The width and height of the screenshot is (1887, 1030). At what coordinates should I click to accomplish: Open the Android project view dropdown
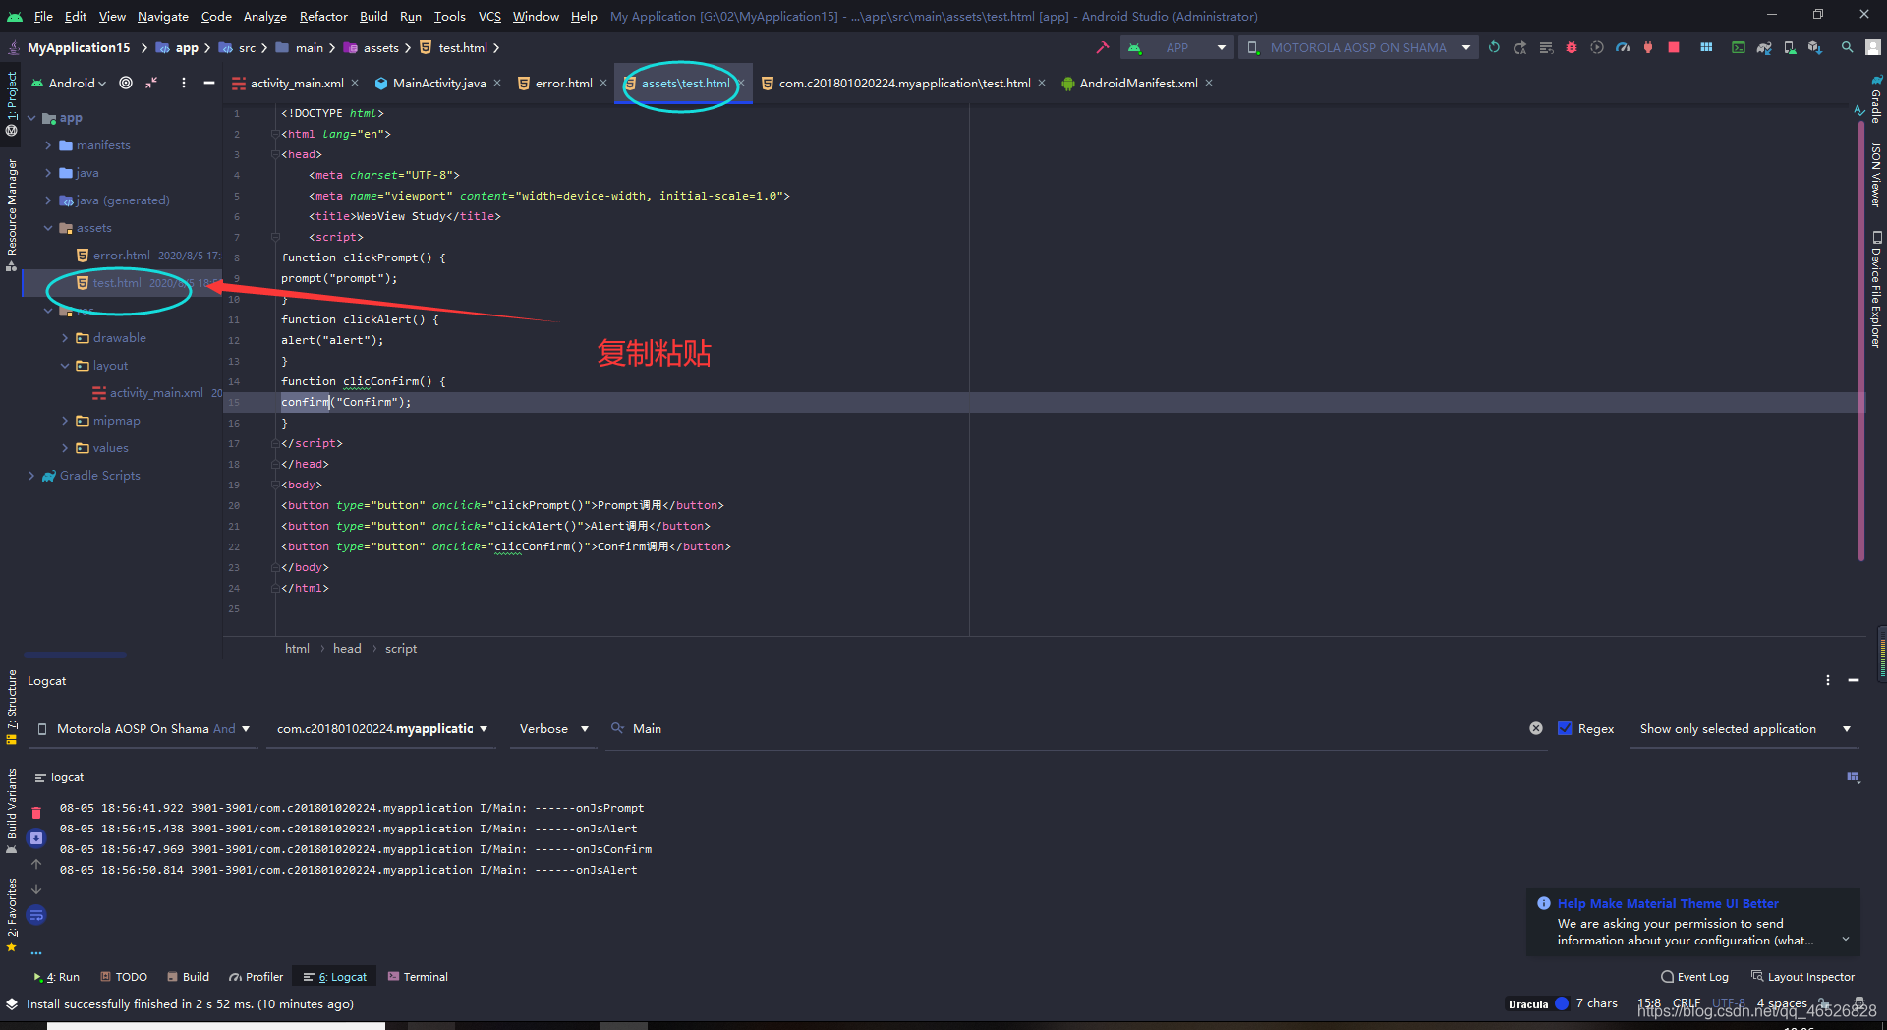[x=70, y=84]
